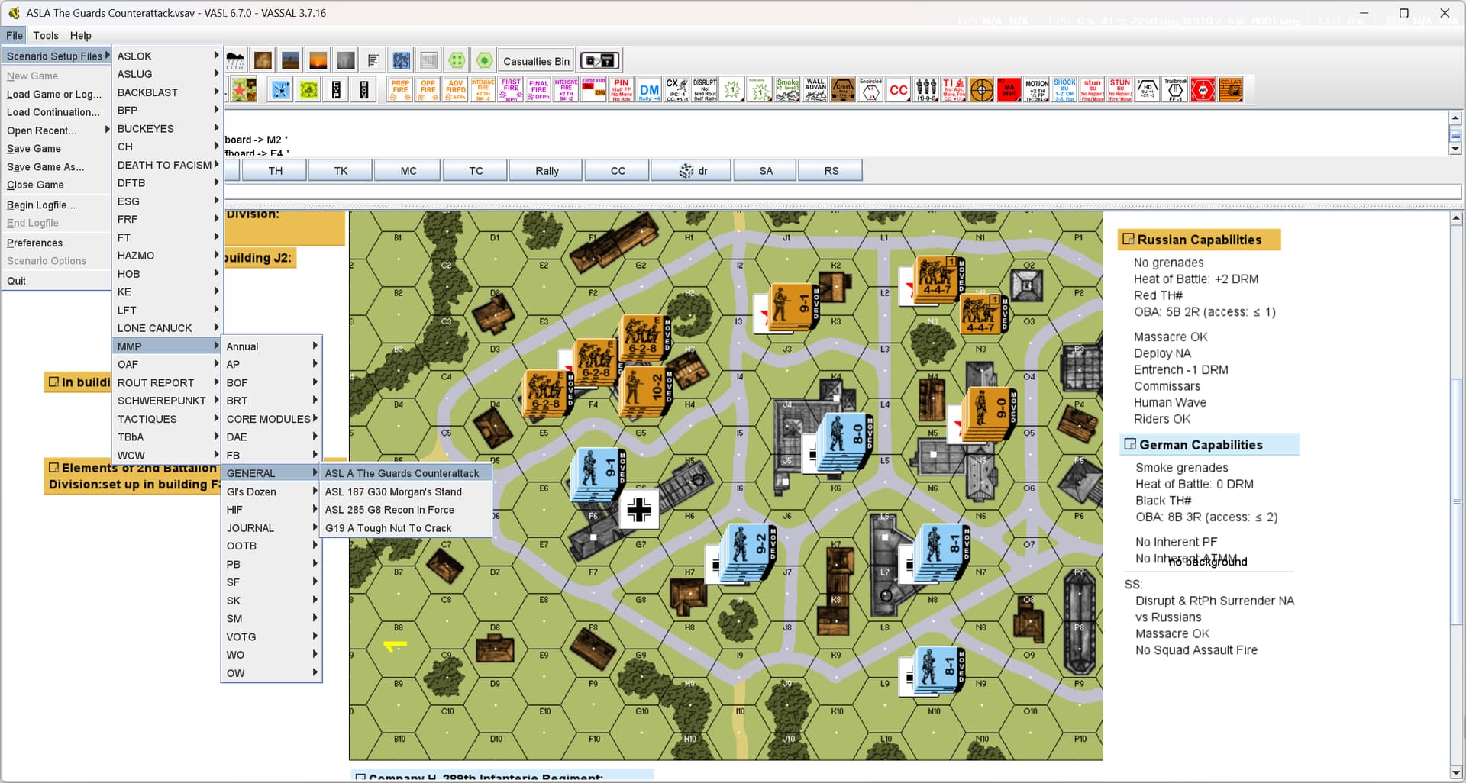Viewport: 1466px width, 783px height.
Task: Click the Shock counter toolbar icon
Action: click(x=1064, y=89)
